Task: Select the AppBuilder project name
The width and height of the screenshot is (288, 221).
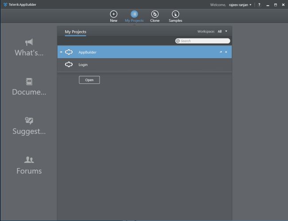Action: point(87,52)
